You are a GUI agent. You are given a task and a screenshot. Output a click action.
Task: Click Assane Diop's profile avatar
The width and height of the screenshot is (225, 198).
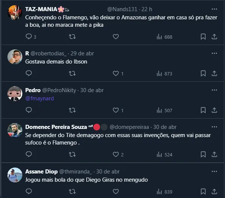pos(15,175)
